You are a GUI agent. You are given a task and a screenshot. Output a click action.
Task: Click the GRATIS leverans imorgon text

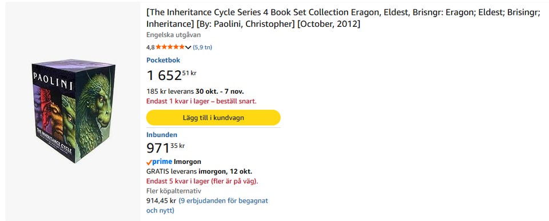199,172
